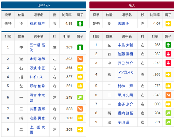The image size is (175, 138).
Task: Click green up-arrow condition icon for 中島 大輔
Action: point(168,45)
